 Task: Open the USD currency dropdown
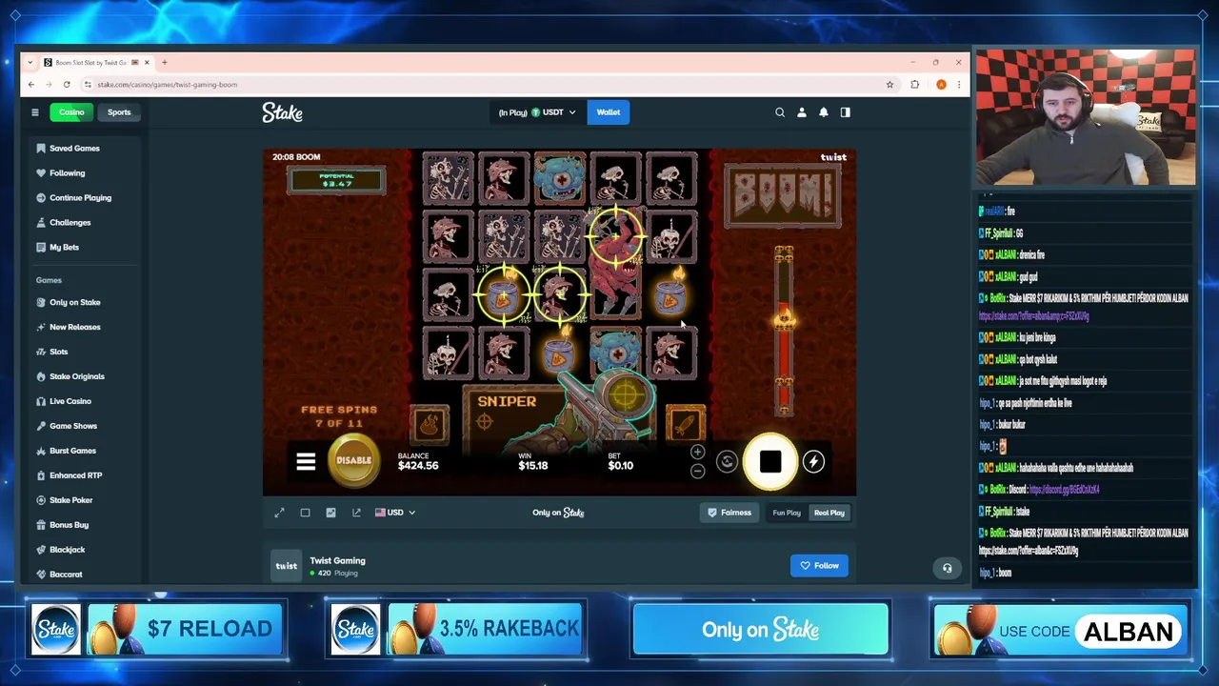point(395,513)
